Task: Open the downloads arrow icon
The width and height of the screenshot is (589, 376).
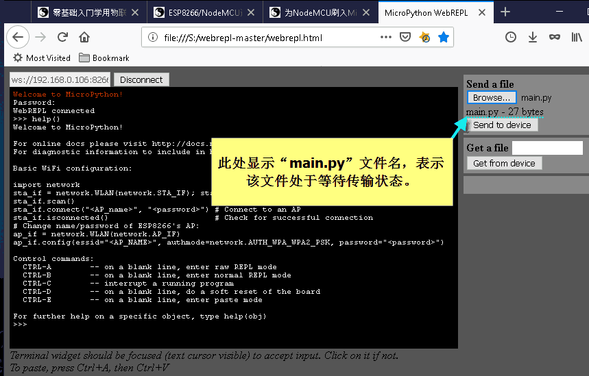Action: point(533,37)
